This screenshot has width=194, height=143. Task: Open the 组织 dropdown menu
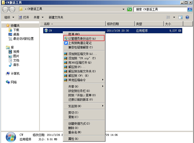(x=9, y=17)
